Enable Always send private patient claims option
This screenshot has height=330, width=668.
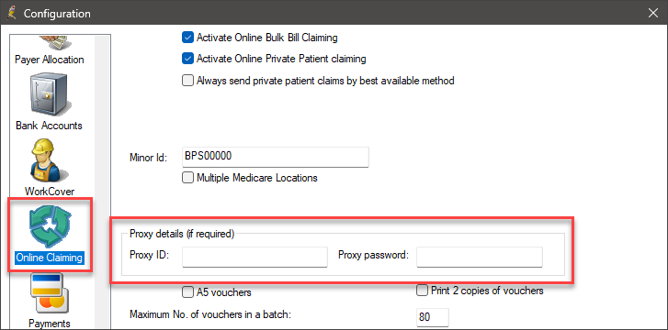(x=187, y=81)
